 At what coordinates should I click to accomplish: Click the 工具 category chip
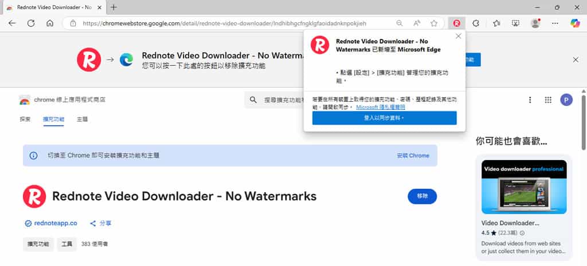(x=66, y=244)
